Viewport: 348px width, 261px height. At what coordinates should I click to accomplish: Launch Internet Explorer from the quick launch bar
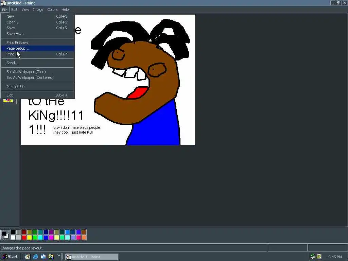click(35, 257)
